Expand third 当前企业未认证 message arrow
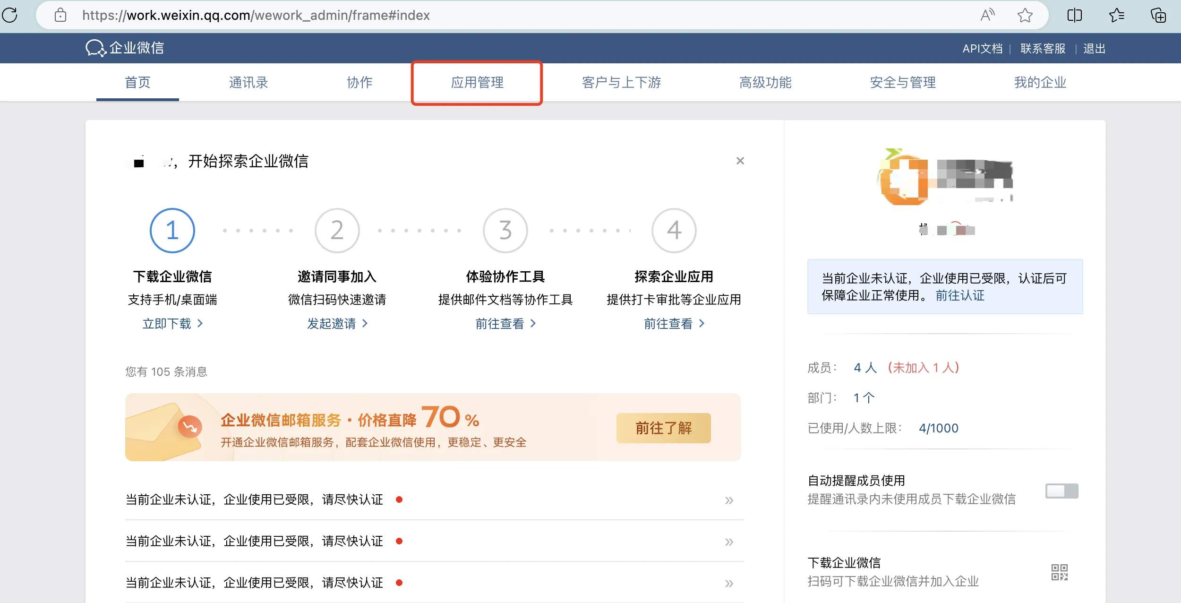The height and width of the screenshot is (603, 1181). 729,583
